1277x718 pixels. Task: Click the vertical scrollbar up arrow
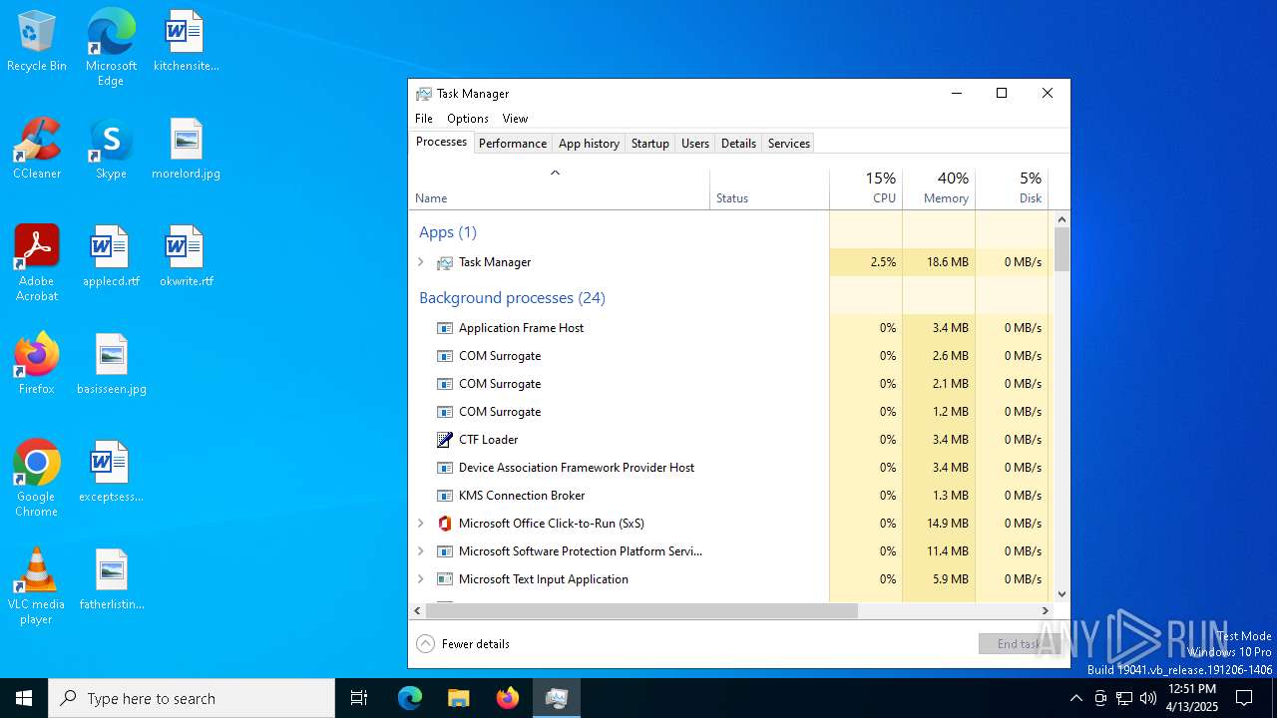[1062, 219]
